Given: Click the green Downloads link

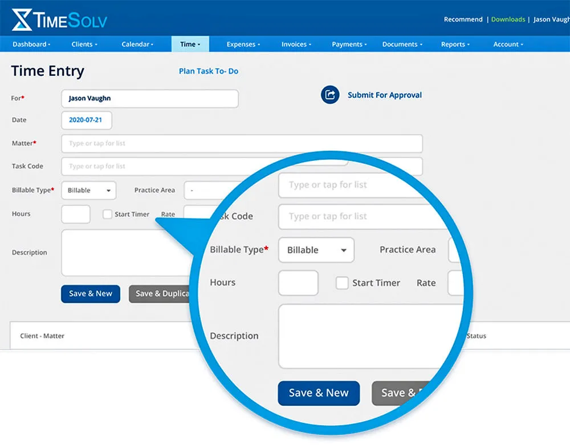Looking at the screenshot, I should tap(508, 19).
